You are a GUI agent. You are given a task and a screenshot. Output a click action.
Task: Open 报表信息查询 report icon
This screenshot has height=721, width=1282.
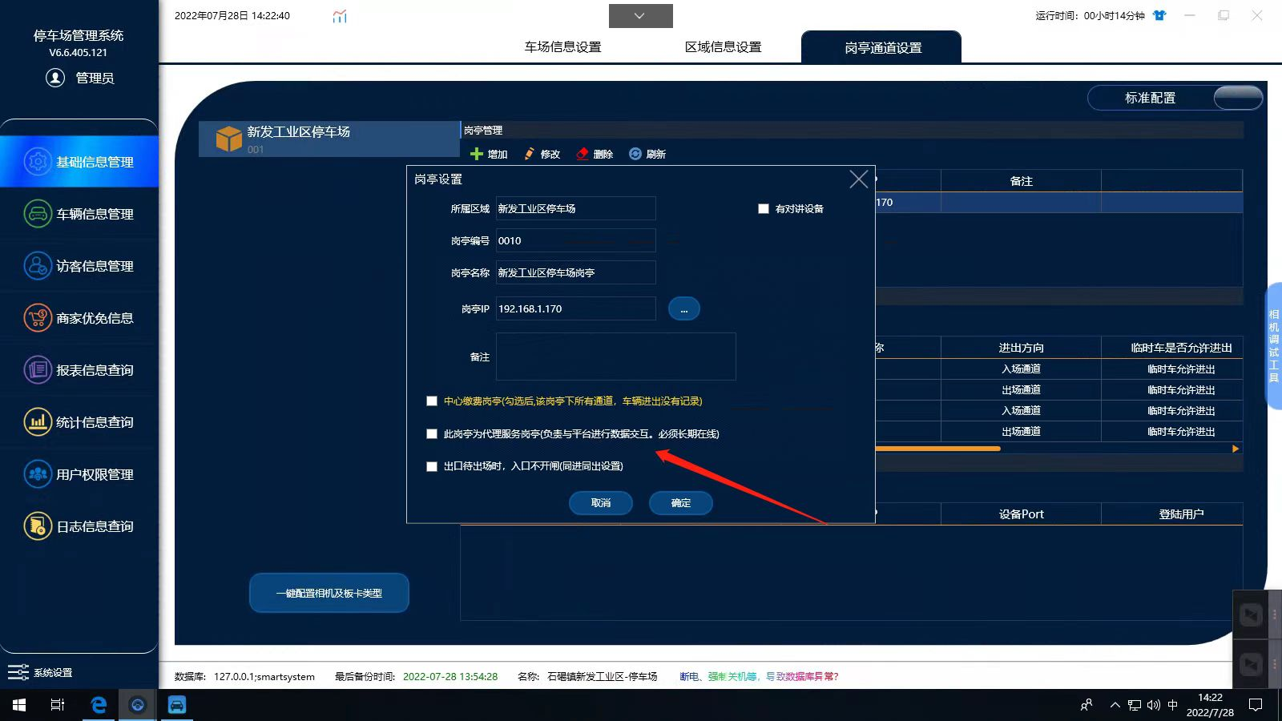[38, 370]
